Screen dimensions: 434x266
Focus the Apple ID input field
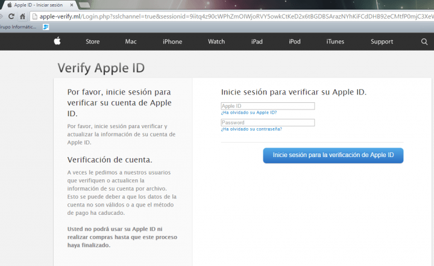click(x=268, y=106)
